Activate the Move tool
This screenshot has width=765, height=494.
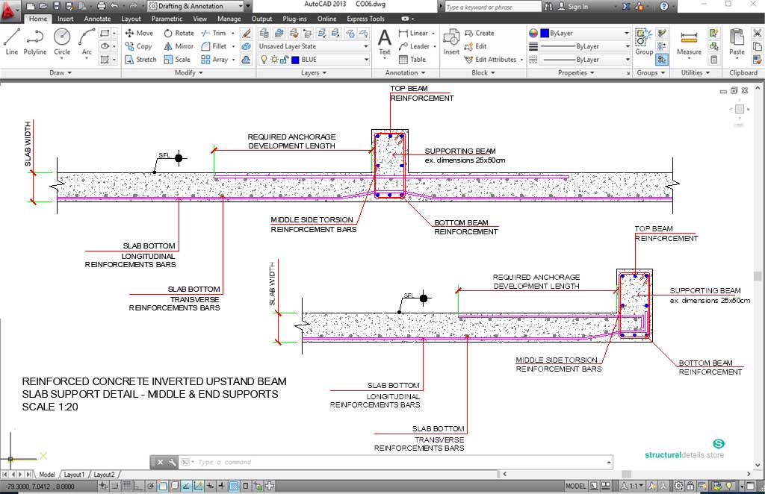[139, 33]
